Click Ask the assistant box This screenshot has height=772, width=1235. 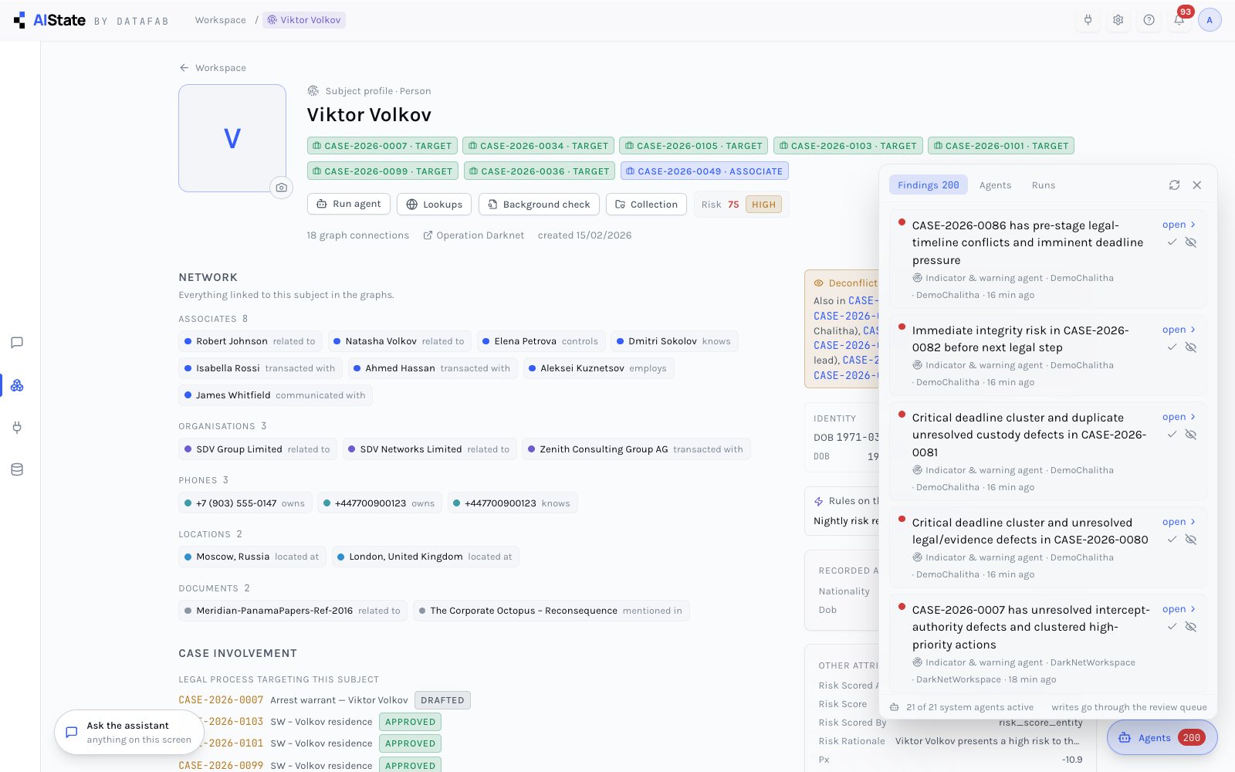click(x=129, y=732)
